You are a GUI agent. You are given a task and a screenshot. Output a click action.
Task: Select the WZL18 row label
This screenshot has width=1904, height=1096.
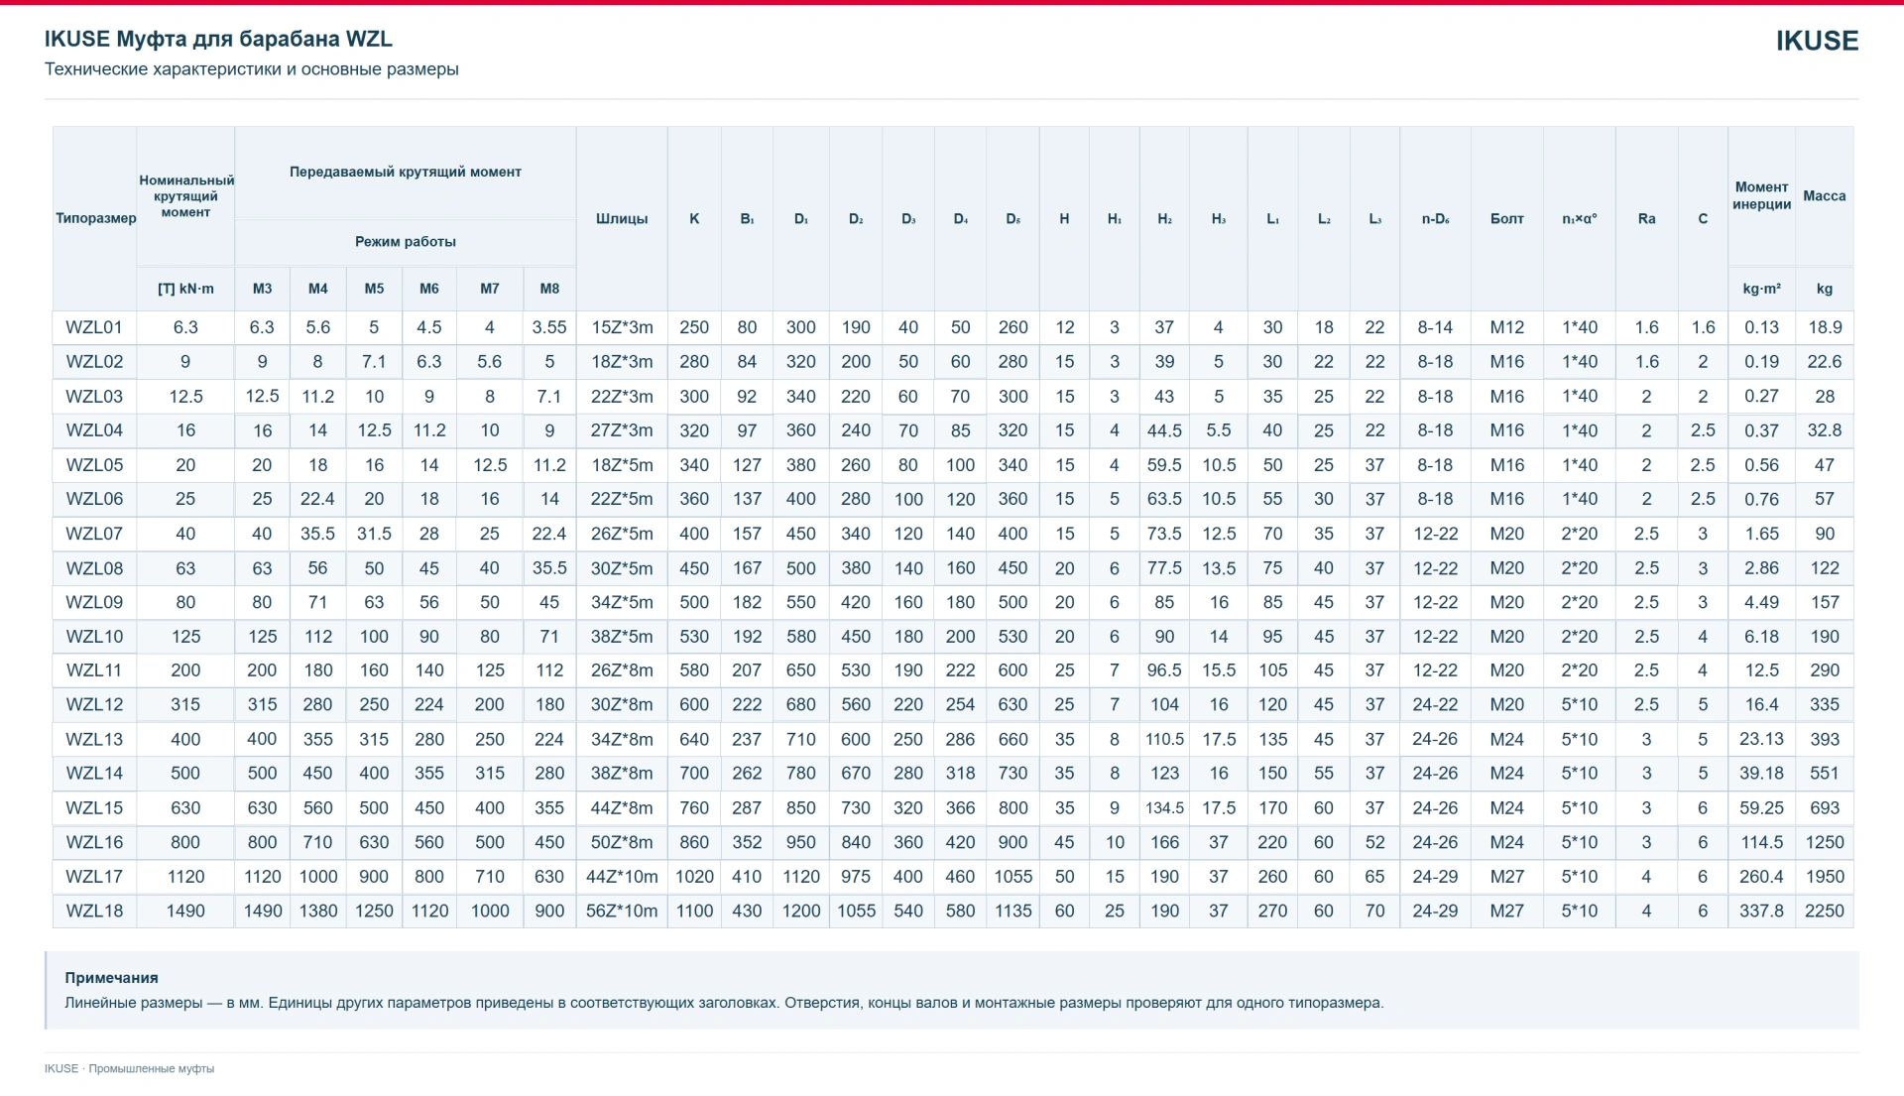pos(94,911)
